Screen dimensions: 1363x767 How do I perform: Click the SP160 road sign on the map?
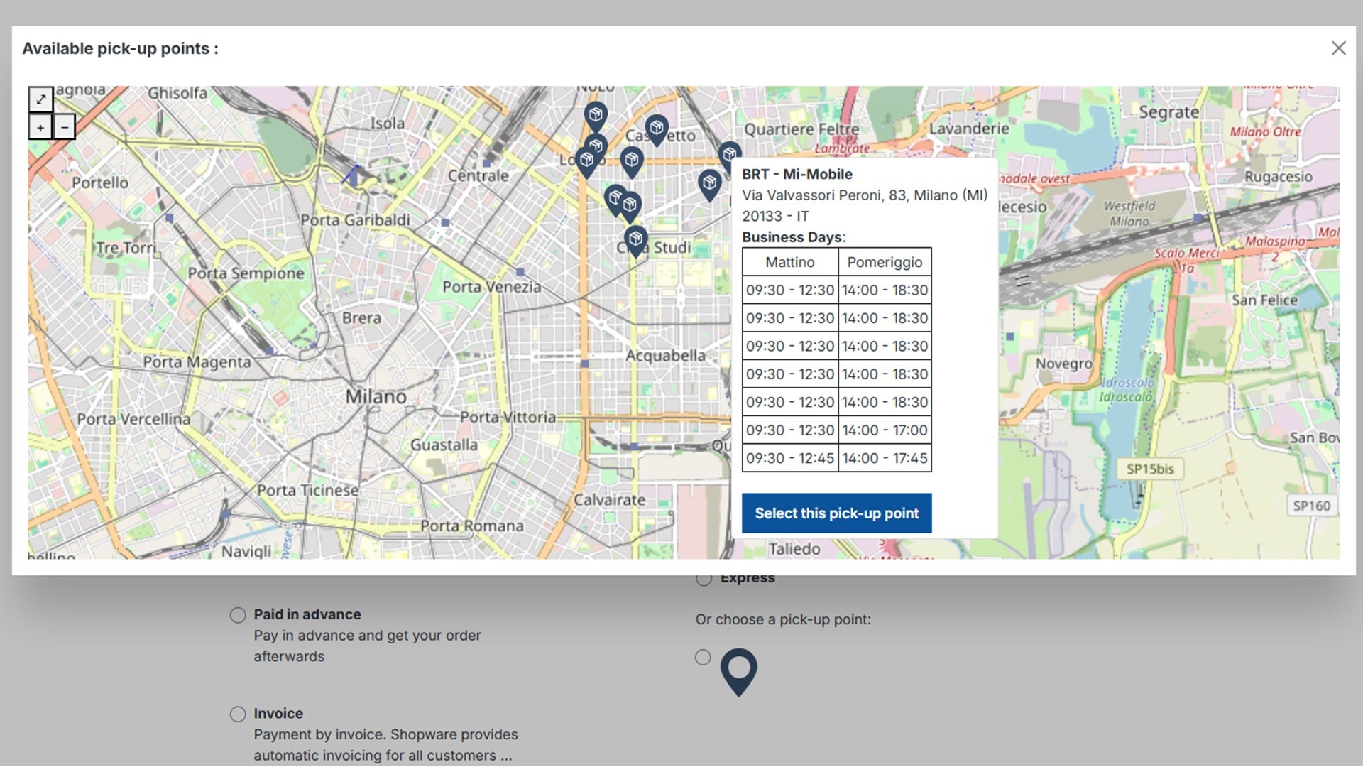(x=1311, y=506)
